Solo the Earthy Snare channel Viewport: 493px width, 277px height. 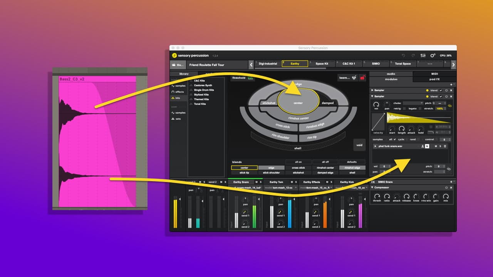coord(261,182)
